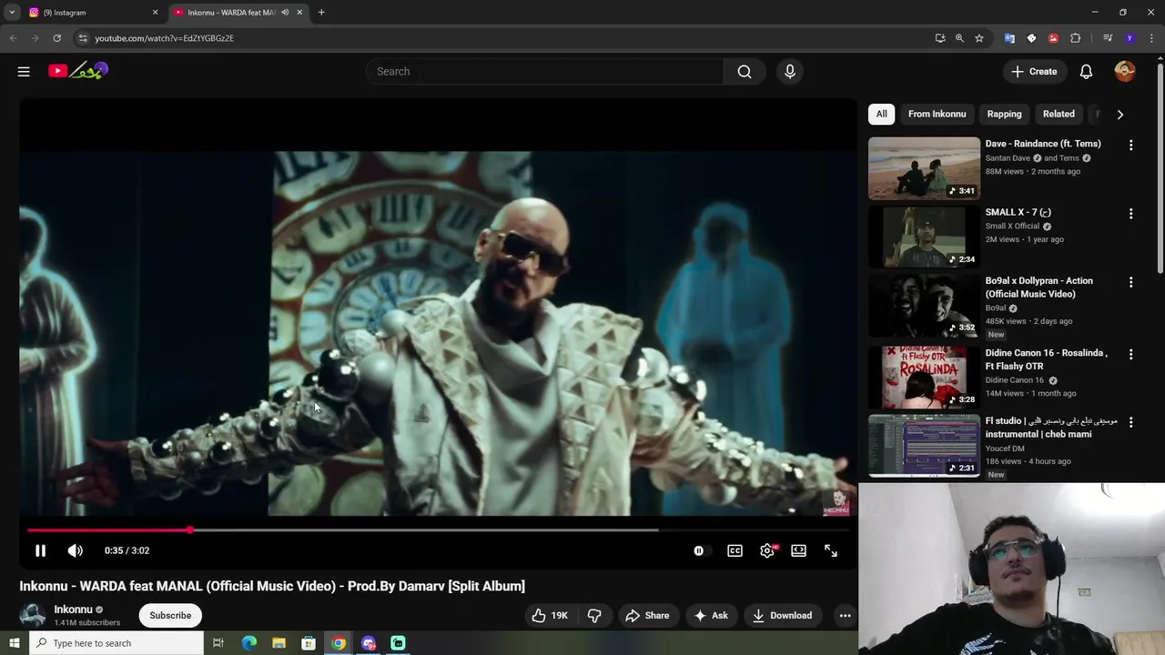1165x655 pixels.
Task: Share the video
Action: (x=647, y=616)
